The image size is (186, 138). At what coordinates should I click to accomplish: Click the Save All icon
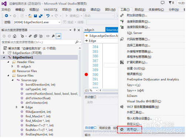point(41,16)
